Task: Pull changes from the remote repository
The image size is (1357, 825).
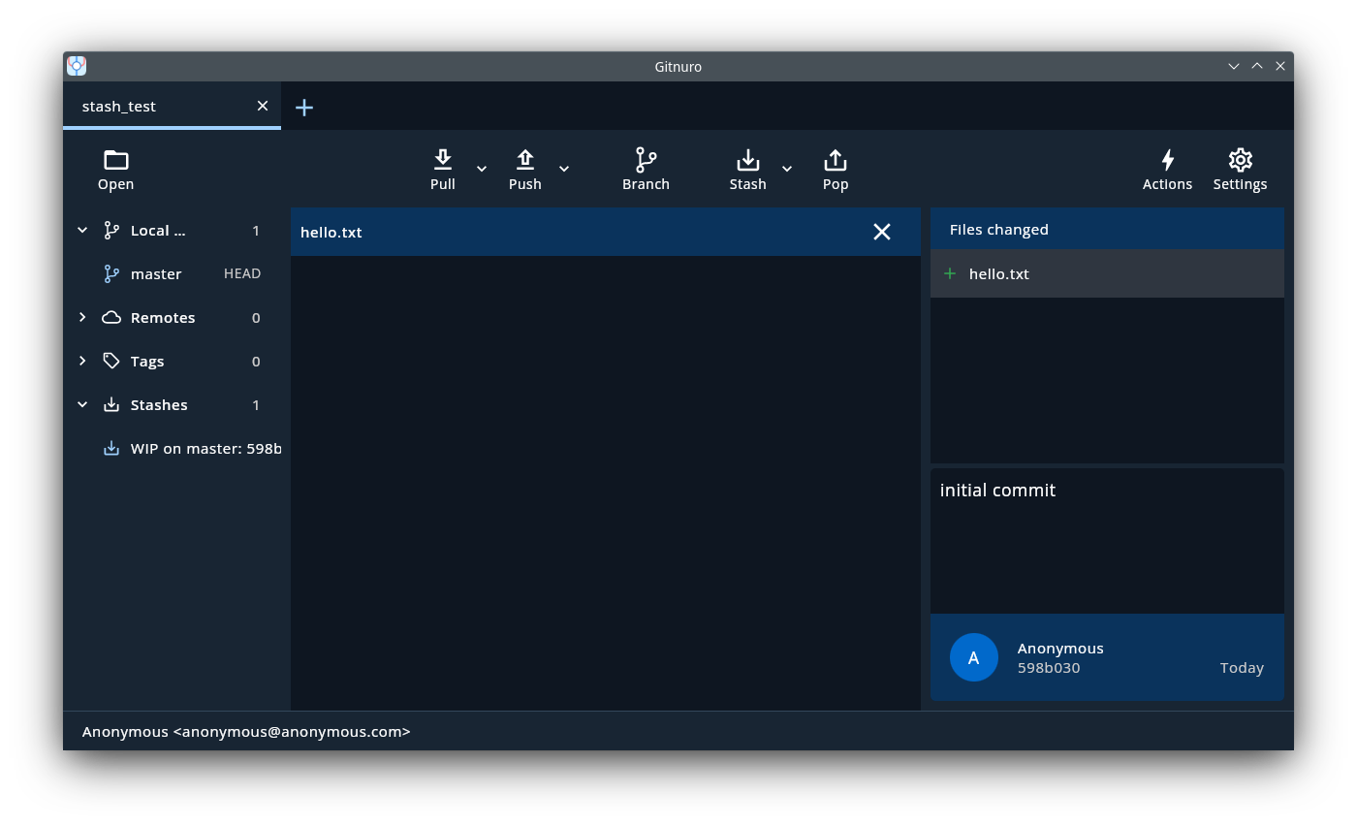Action: click(x=442, y=169)
